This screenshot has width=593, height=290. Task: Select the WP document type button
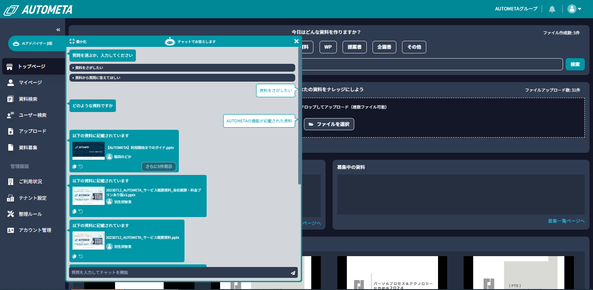click(328, 47)
